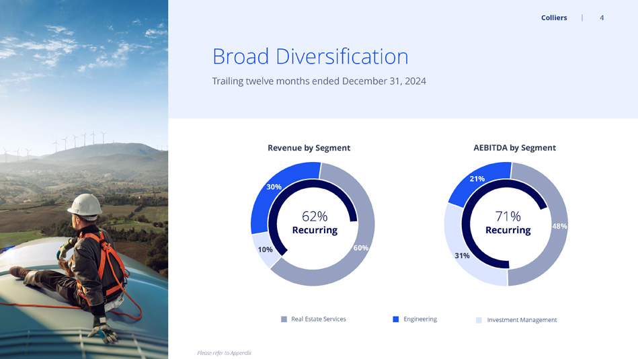Click the 'Investment Management' legend text

pyautogui.click(x=522, y=320)
